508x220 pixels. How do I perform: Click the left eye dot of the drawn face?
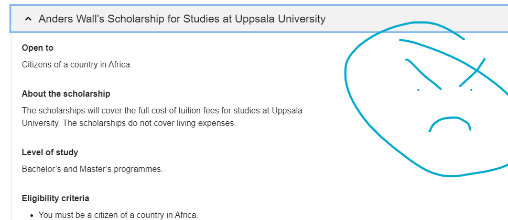[418, 89]
